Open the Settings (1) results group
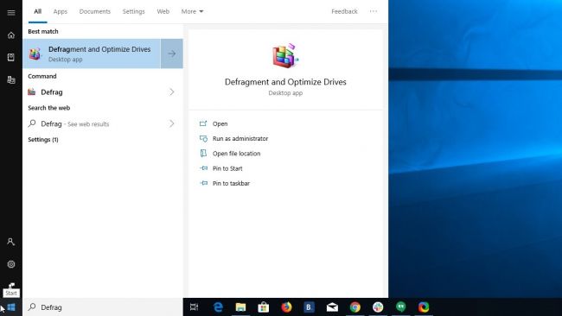 tap(43, 140)
